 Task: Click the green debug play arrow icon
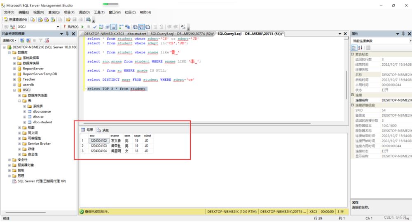point(83,27)
